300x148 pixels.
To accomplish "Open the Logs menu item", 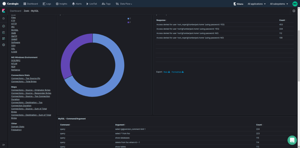I will [47, 4].
